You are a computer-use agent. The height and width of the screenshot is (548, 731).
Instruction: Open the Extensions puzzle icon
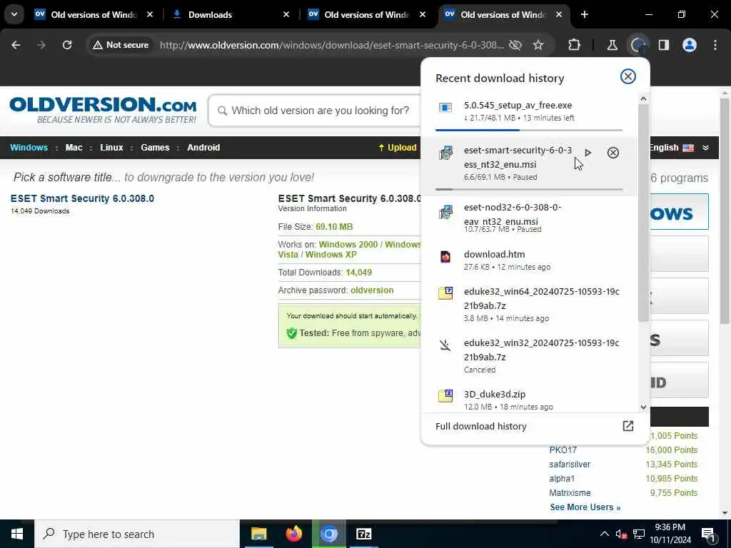575,45
